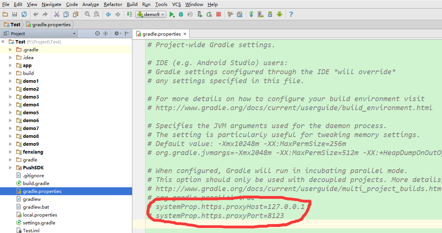442x233 pixels.
Task: Expand the fenxiang module
Action: [x=11, y=152]
